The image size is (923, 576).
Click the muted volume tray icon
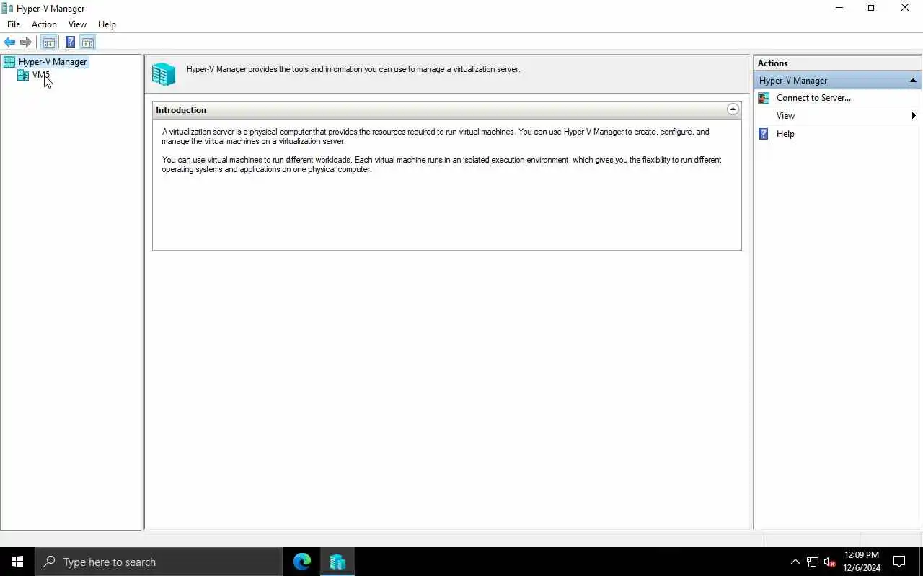[830, 562]
